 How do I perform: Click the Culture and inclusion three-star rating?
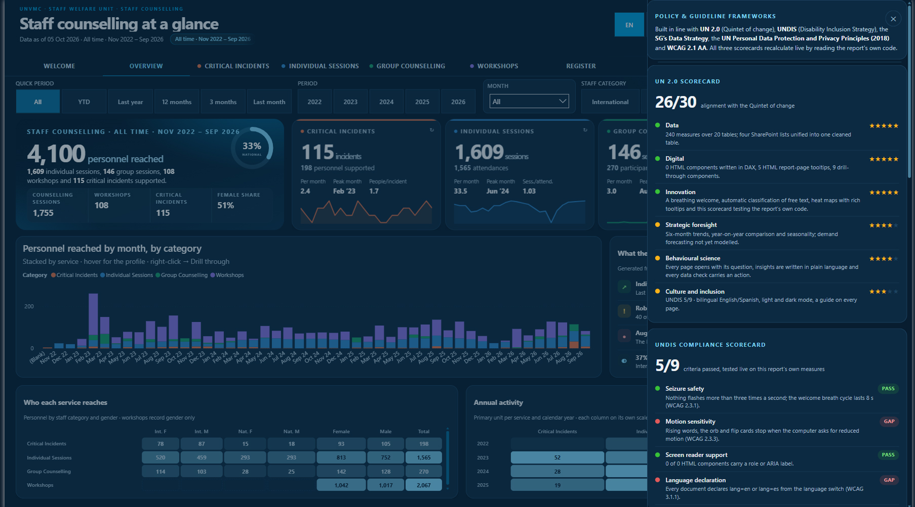884,292
